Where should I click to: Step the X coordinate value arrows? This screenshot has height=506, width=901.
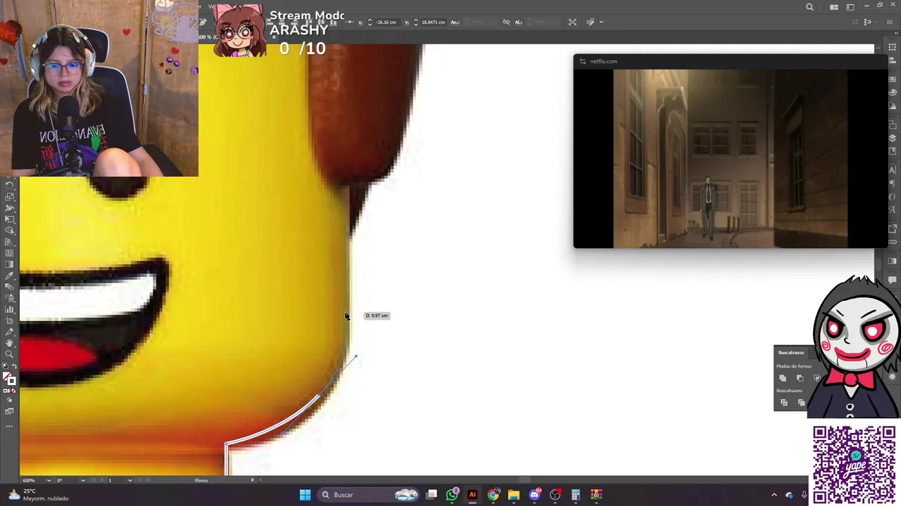(x=370, y=22)
